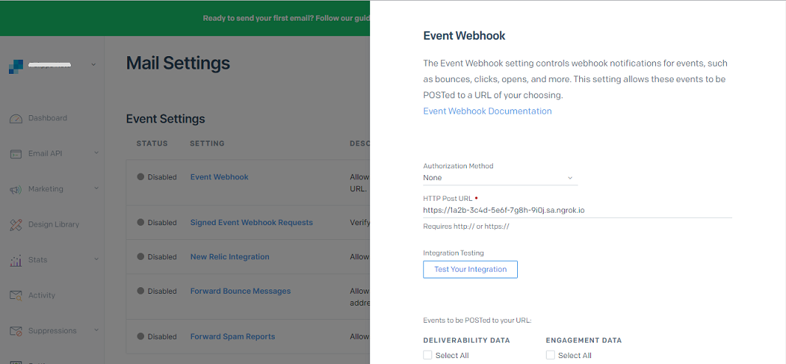Open the Signed Event Webhook Requests setting
The height and width of the screenshot is (364, 786).
[251, 222]
